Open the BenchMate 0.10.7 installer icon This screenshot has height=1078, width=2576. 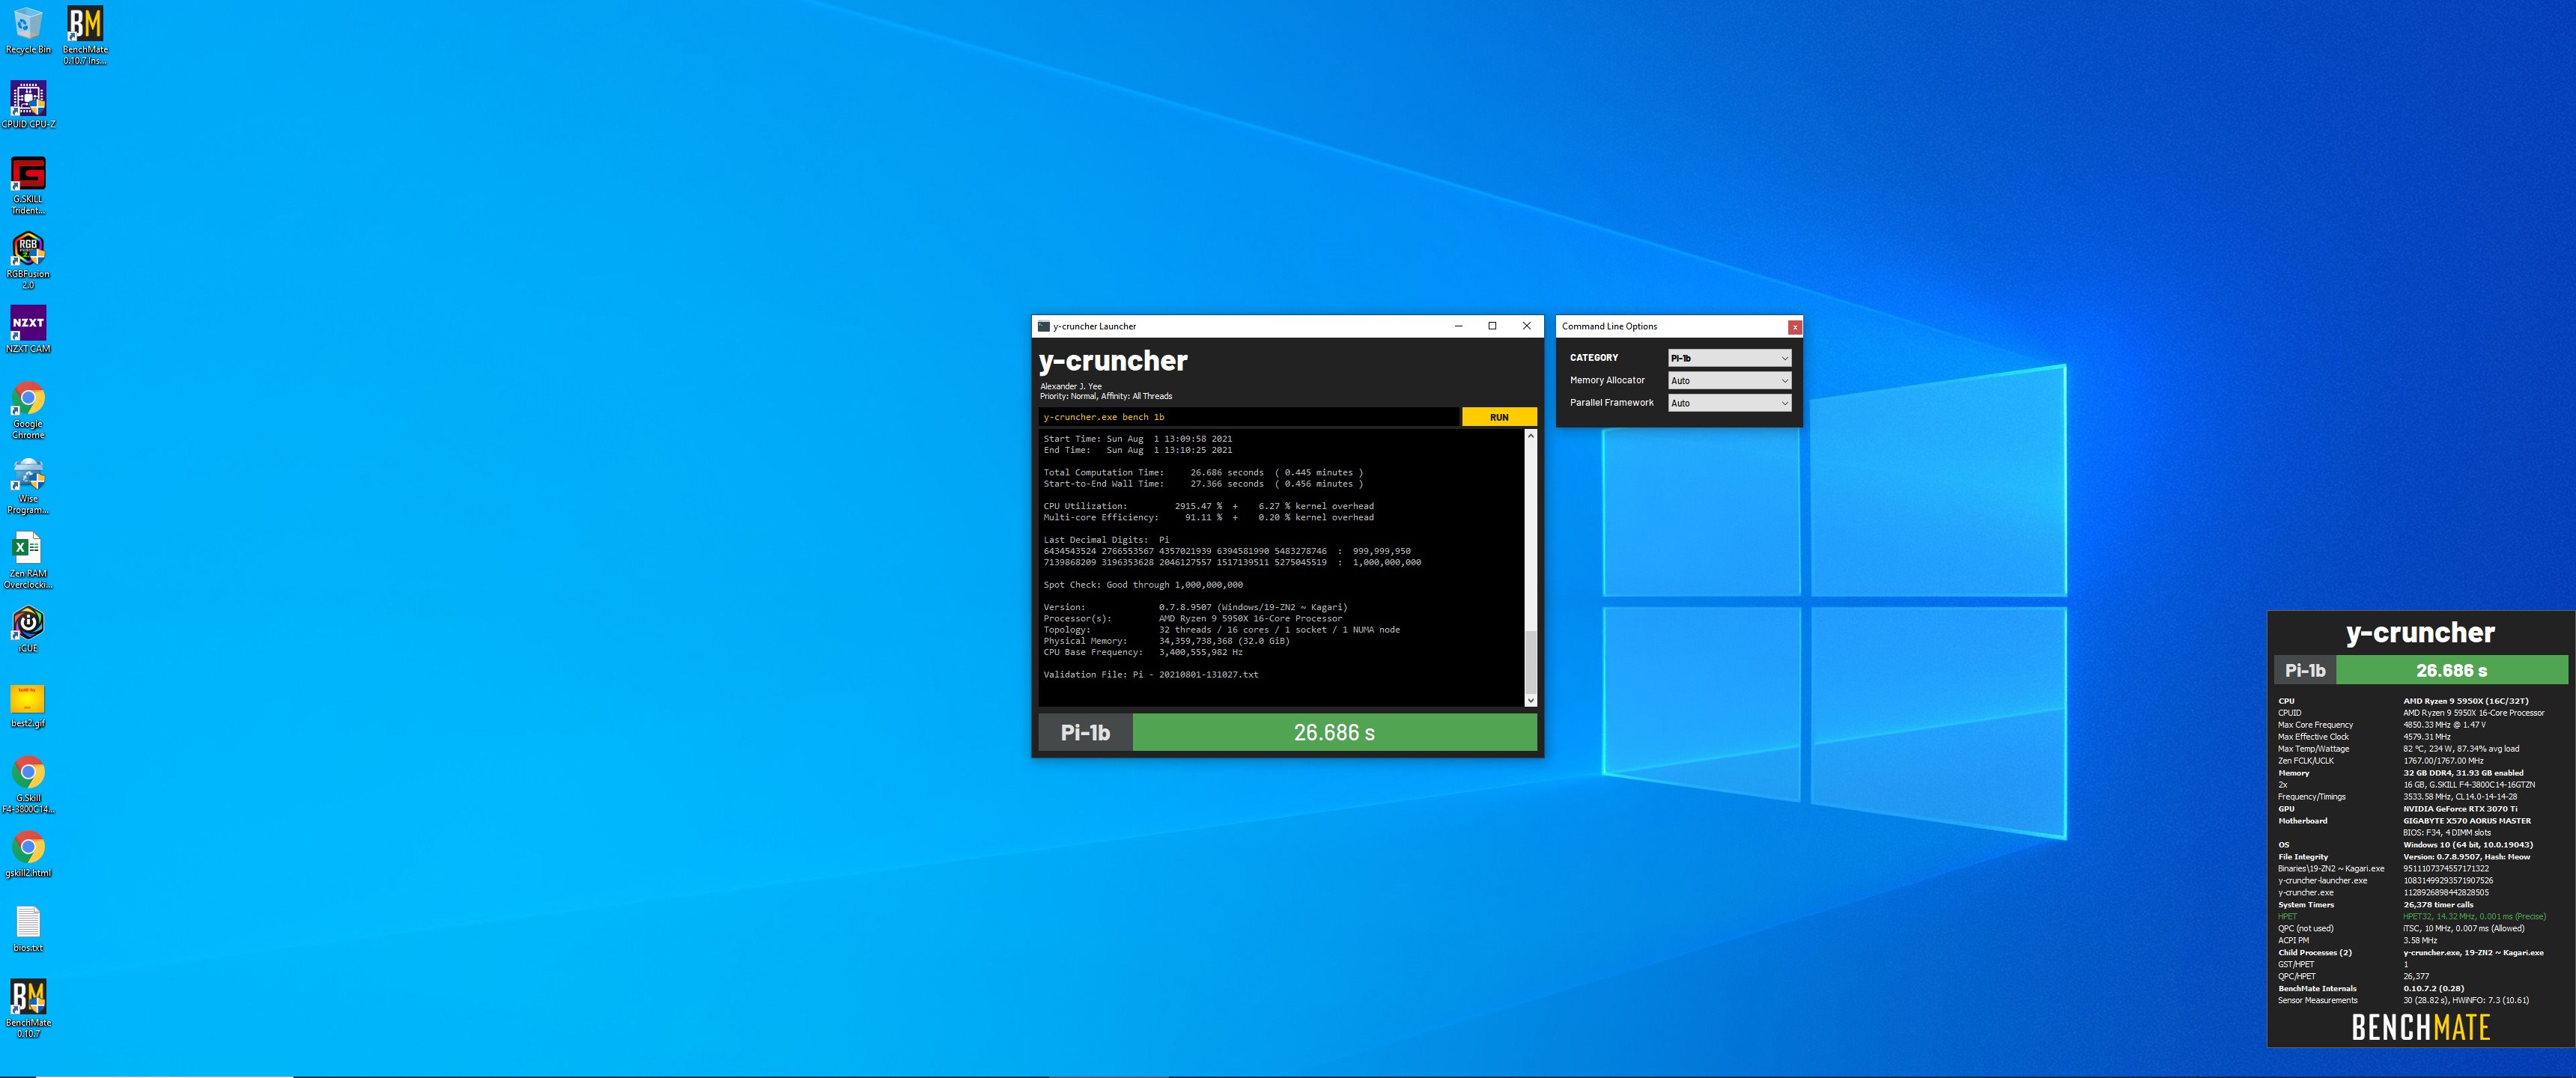[85, 35]
